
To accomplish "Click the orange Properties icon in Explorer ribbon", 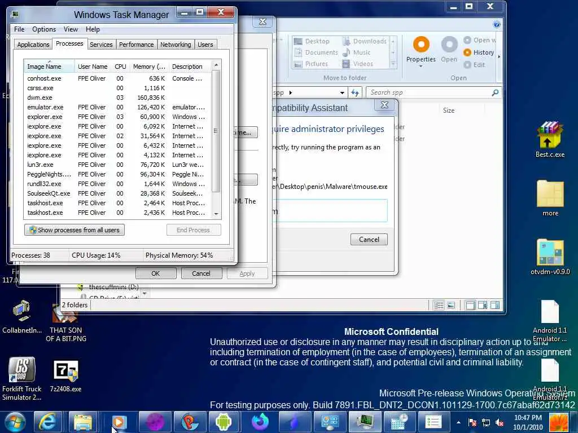I will tap(421, 45).
